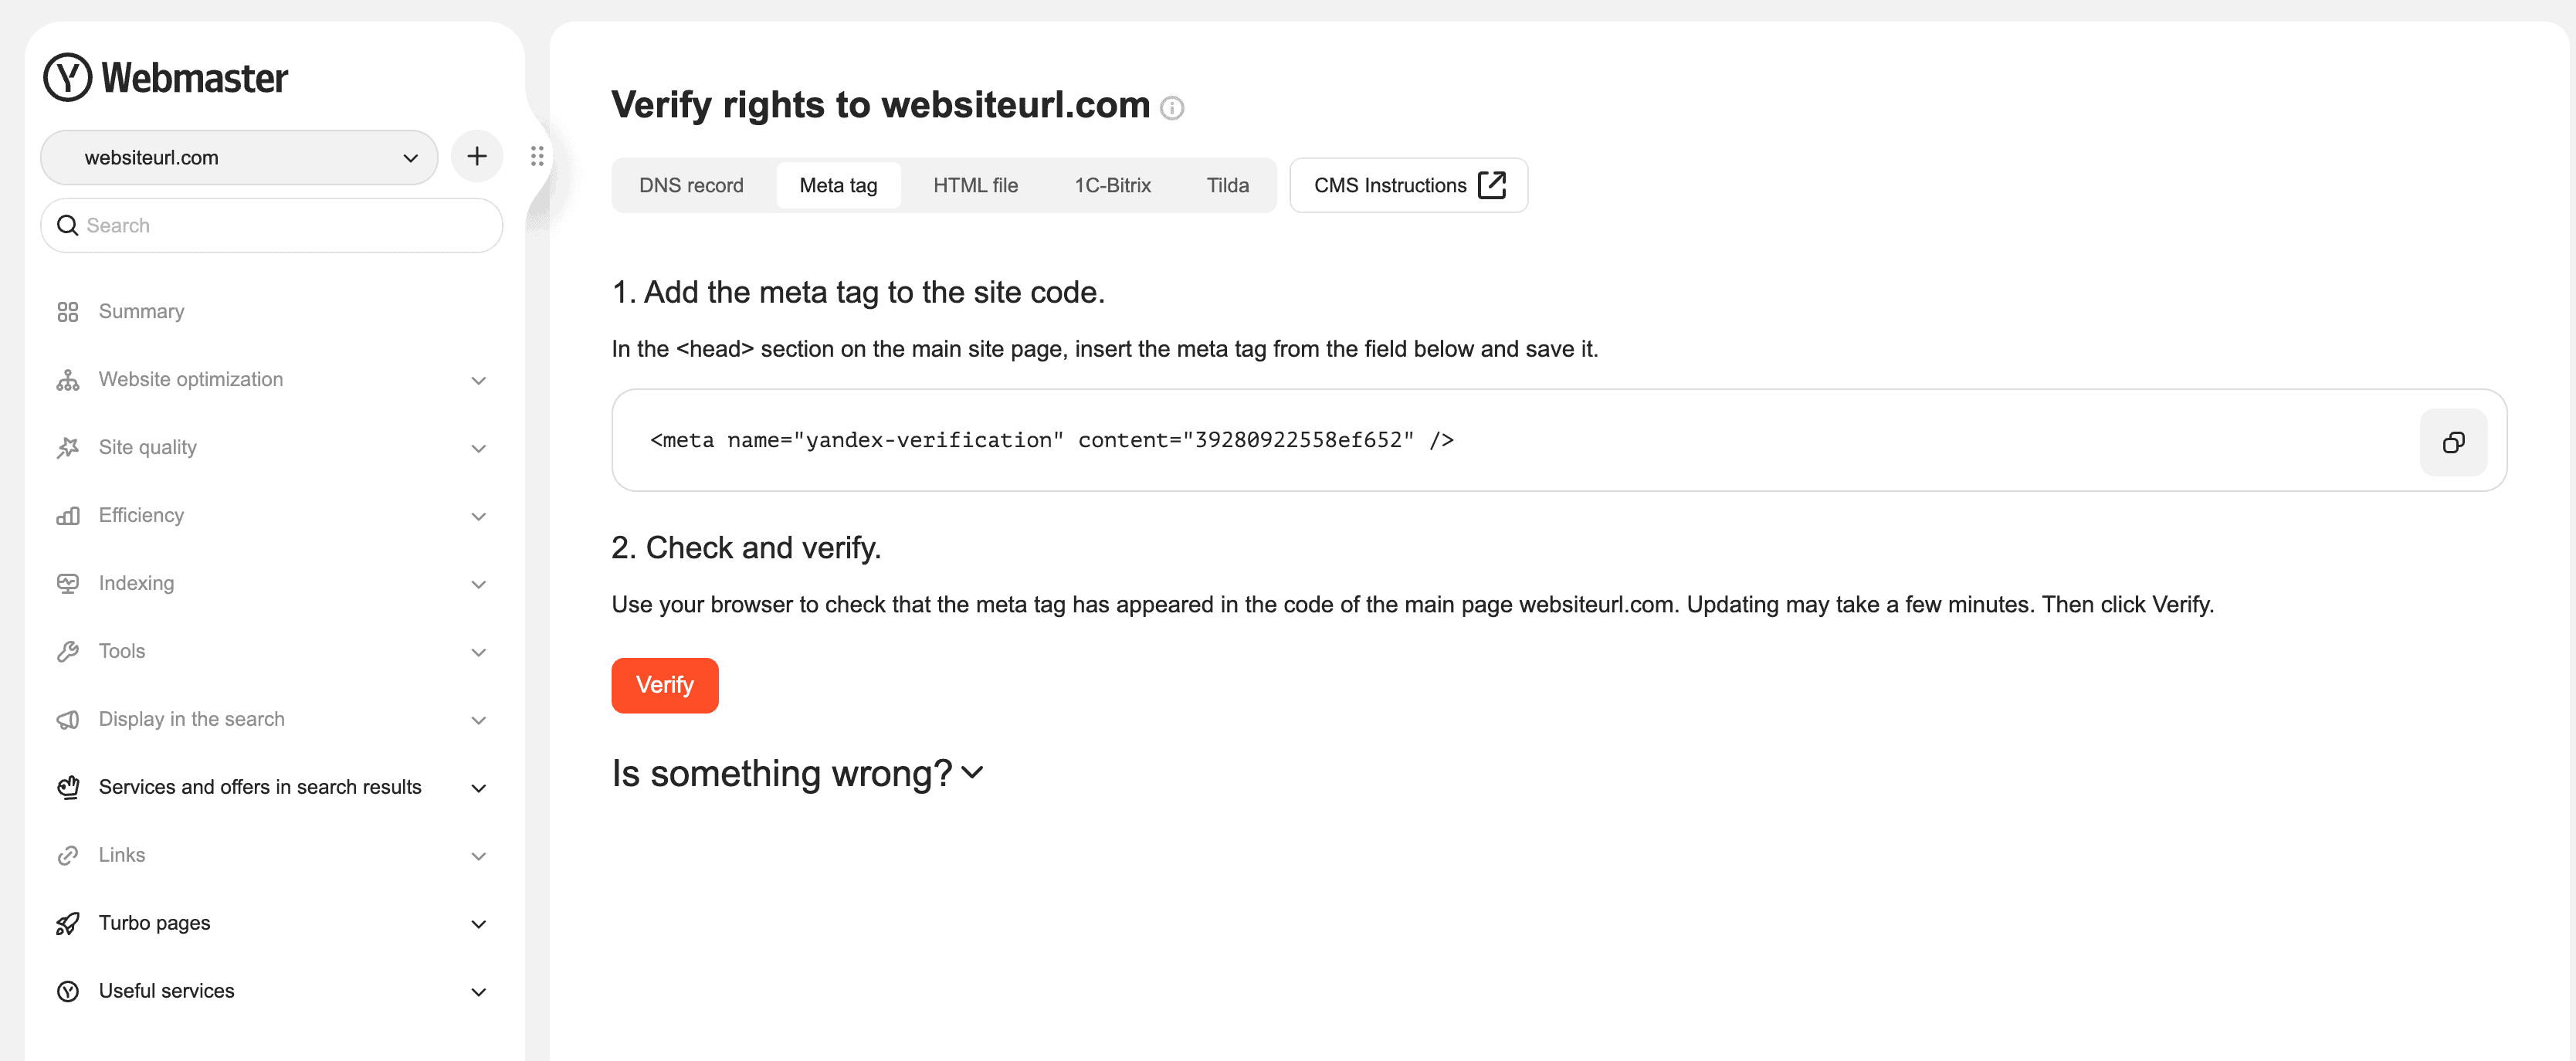Click the Summary icon in sidebar

coord(66,310)
